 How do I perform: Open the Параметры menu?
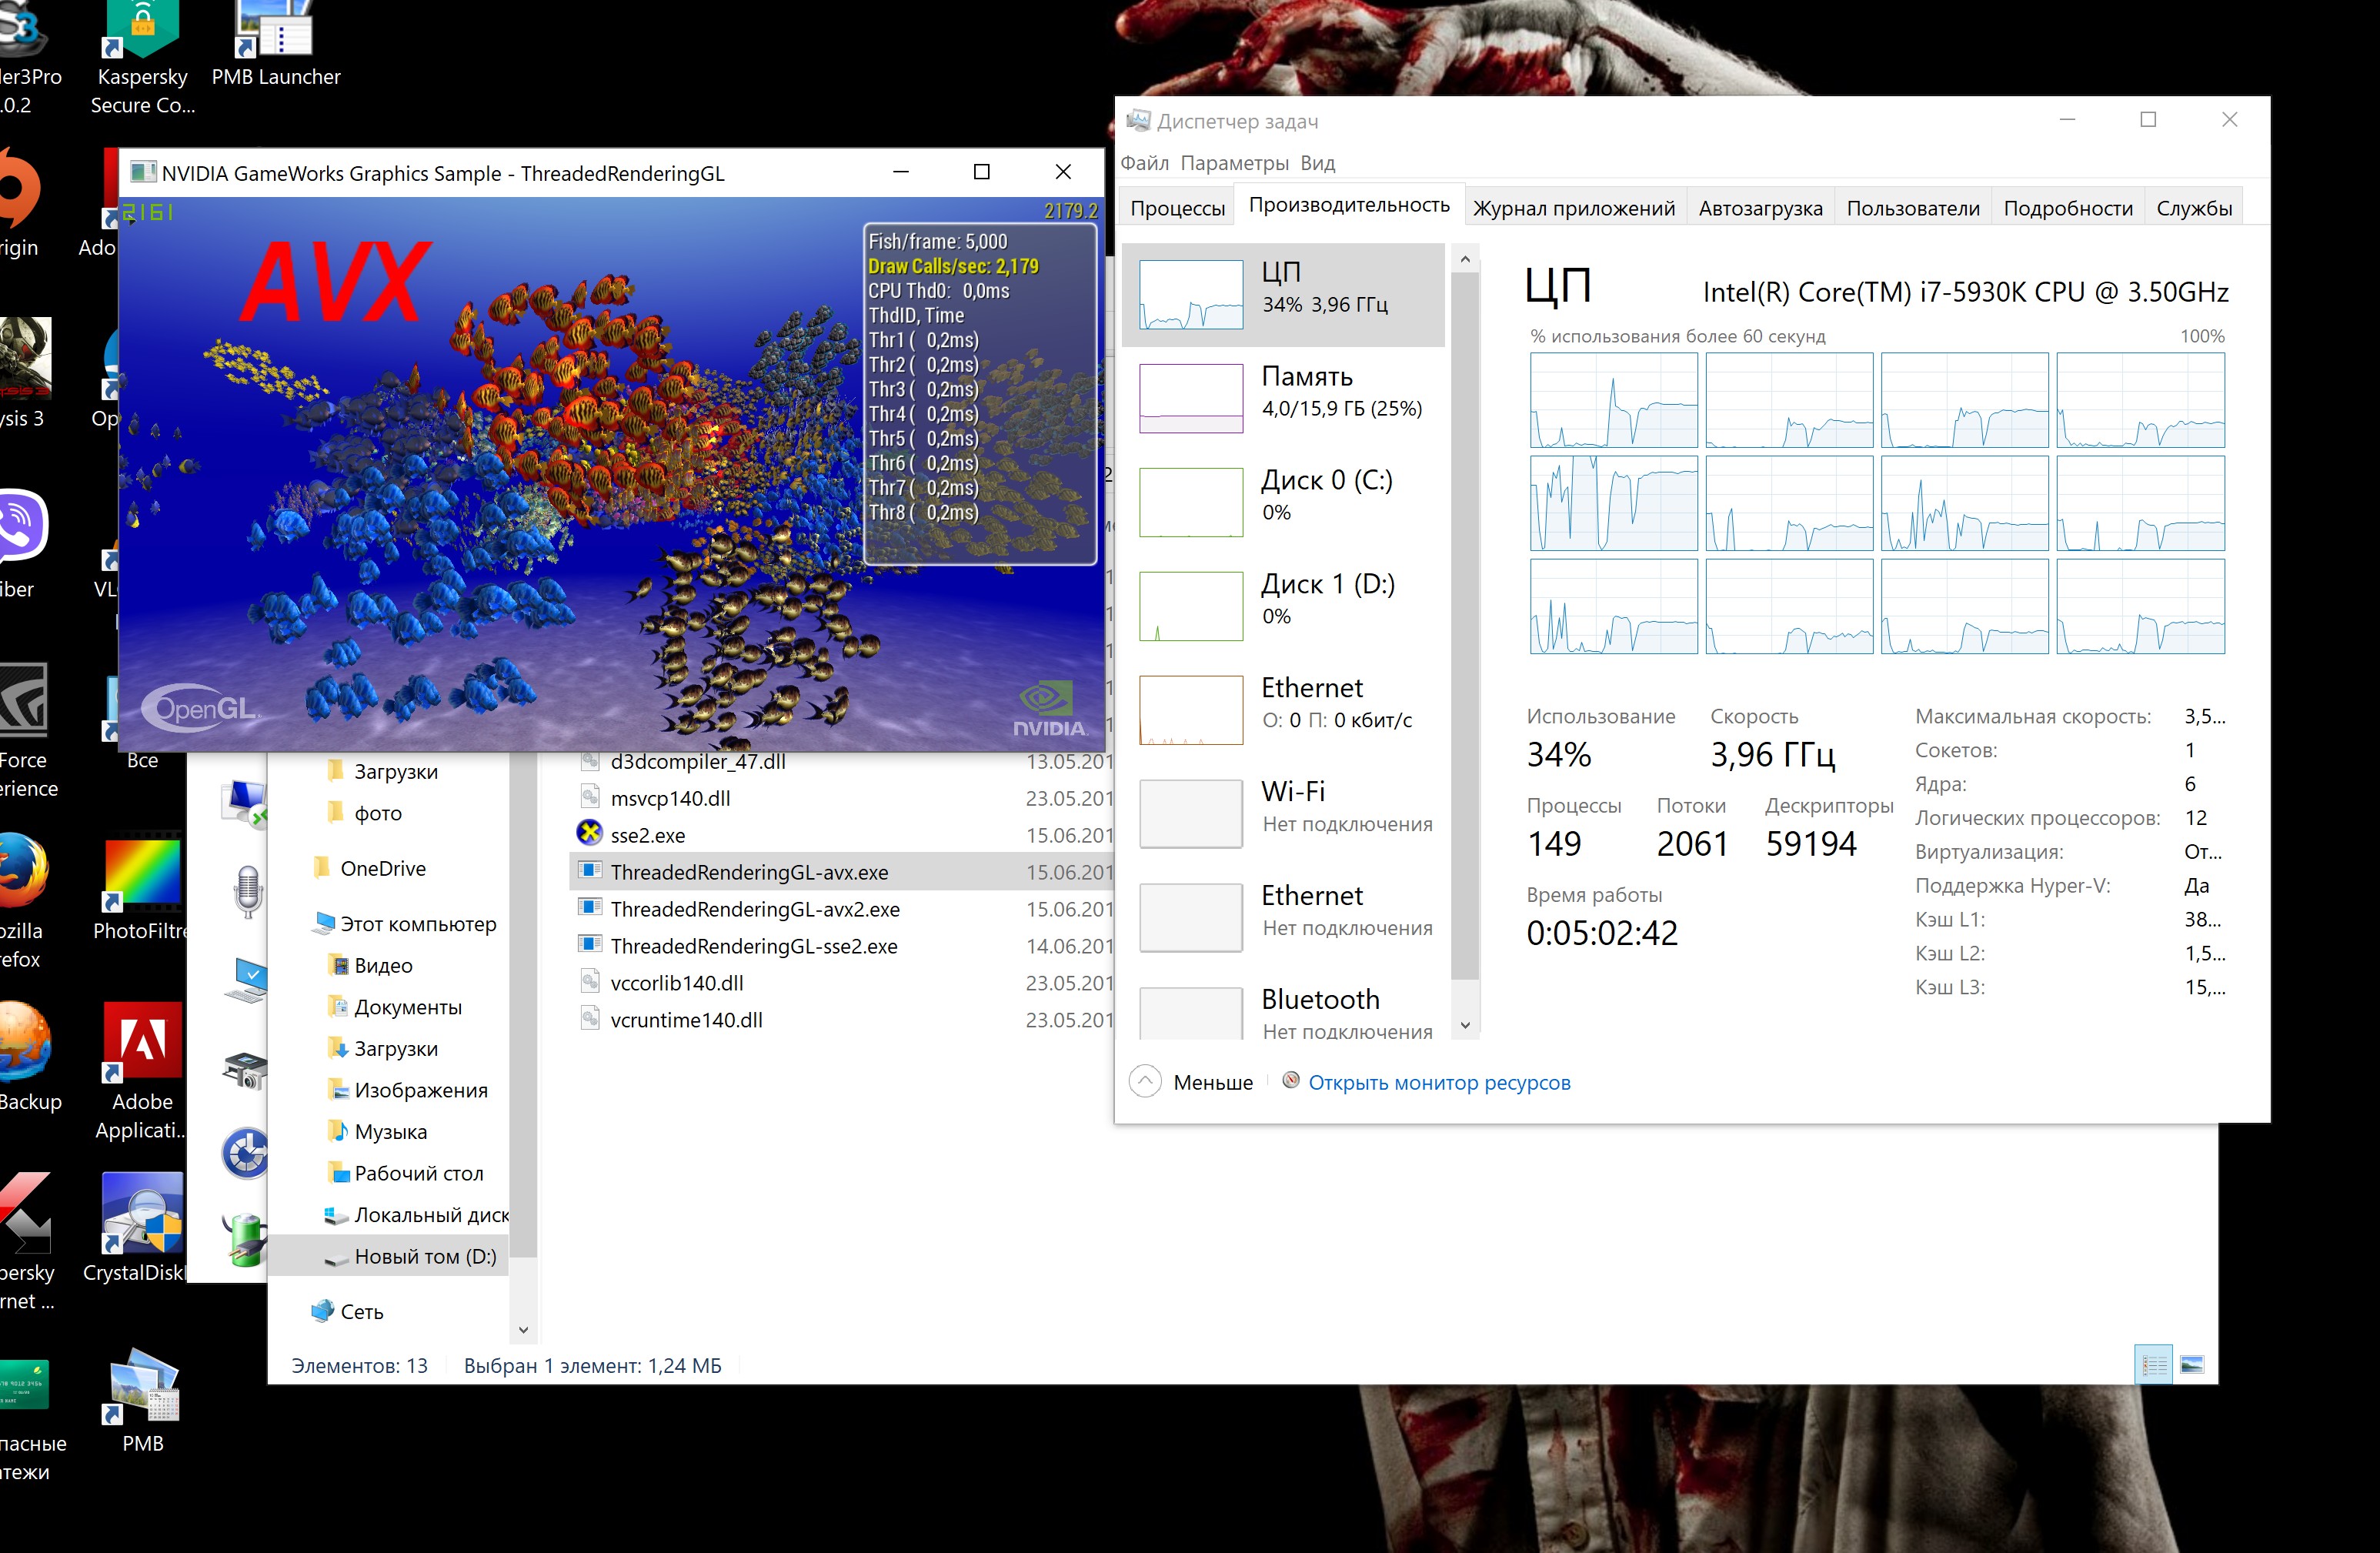pos(1234,163)
